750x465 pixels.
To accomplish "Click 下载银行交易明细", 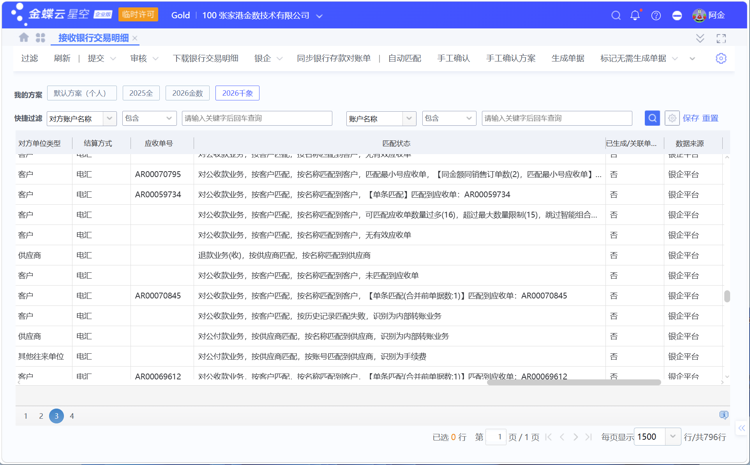I will [x=205, y=58].
